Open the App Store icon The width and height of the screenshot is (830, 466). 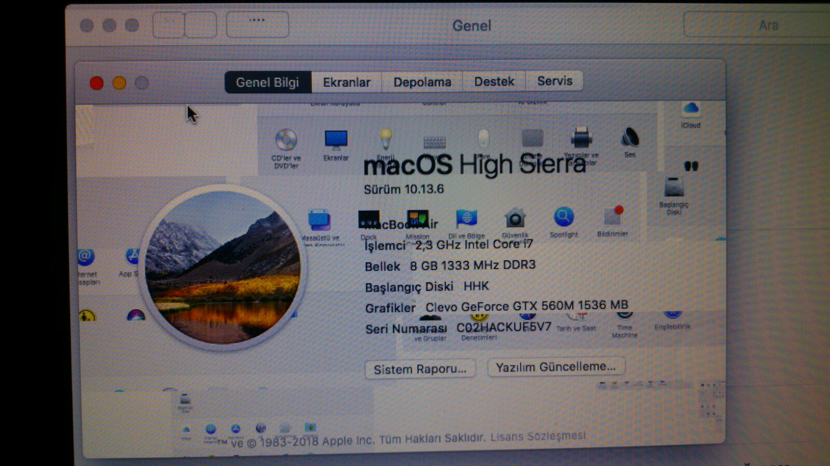tap(133, 256)
